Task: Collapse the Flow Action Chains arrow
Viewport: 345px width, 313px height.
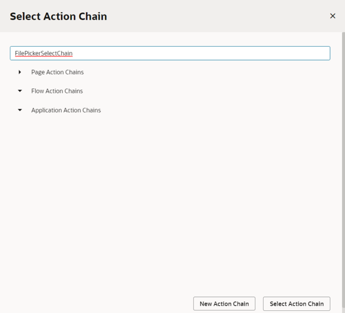Action: pyautogui.click(x=20, y=91)
